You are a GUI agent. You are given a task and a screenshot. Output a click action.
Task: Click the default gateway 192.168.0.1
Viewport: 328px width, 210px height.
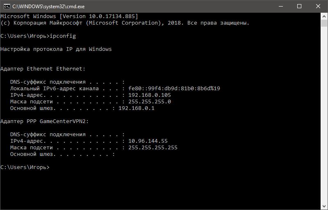(x=137, y=108)
